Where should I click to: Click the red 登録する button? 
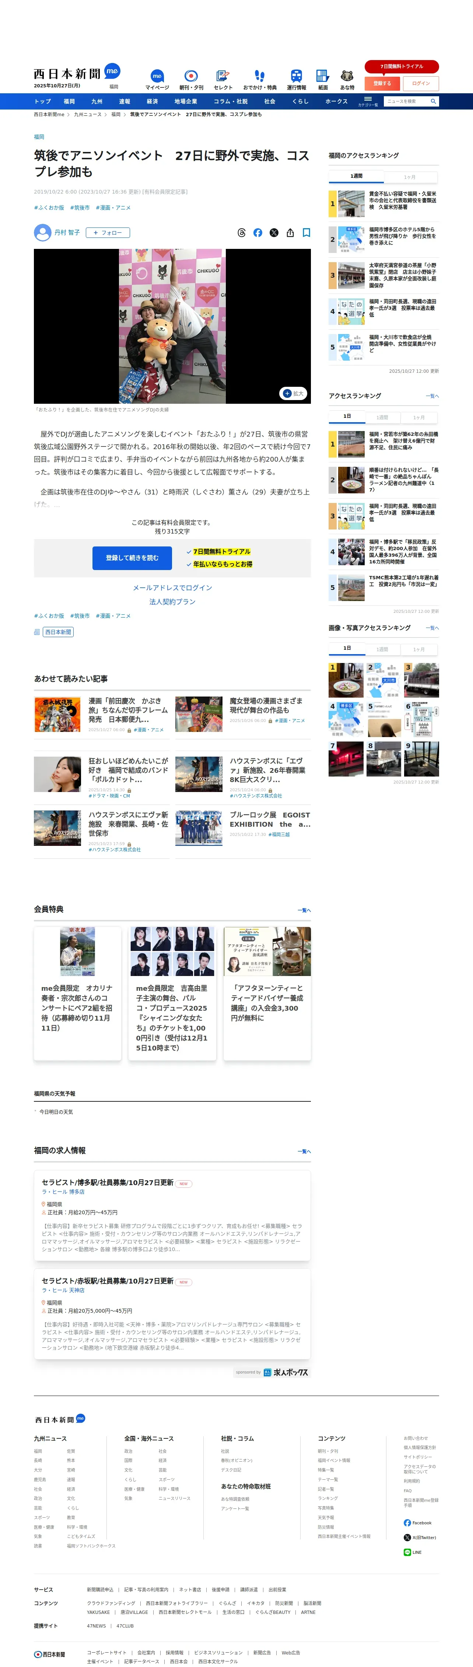coord(382,83)
